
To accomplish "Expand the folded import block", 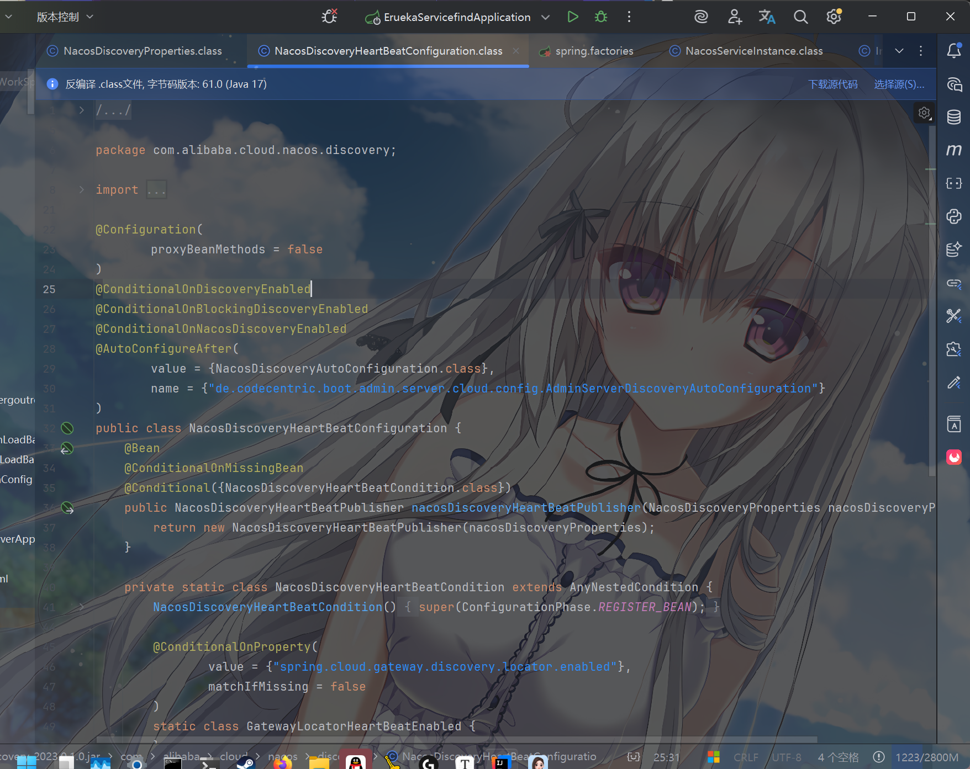I will pos(82,189).
